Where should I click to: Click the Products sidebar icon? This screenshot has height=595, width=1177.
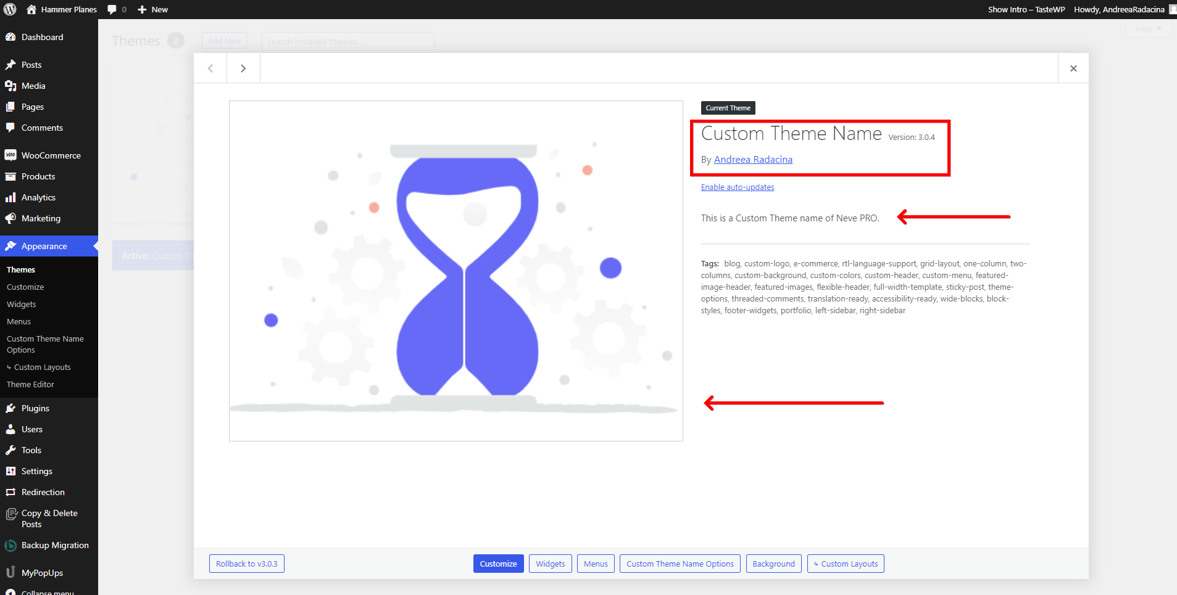click(12, 176)
